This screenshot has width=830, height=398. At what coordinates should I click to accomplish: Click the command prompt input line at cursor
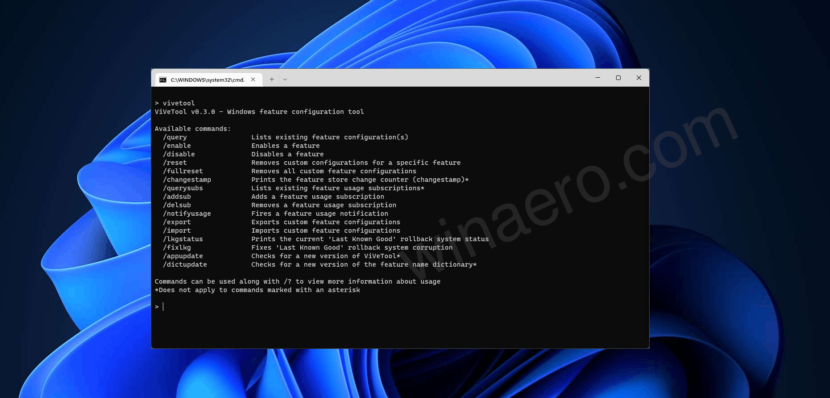163,306
